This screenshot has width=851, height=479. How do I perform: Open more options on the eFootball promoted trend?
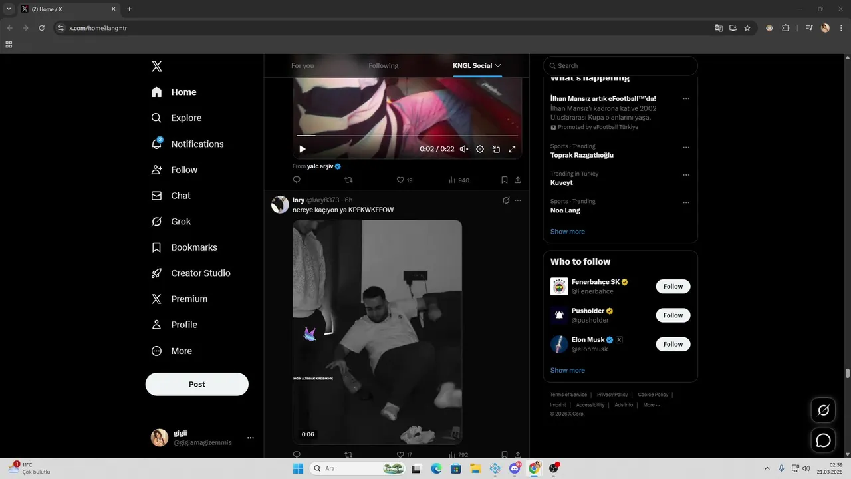(686, 98)
